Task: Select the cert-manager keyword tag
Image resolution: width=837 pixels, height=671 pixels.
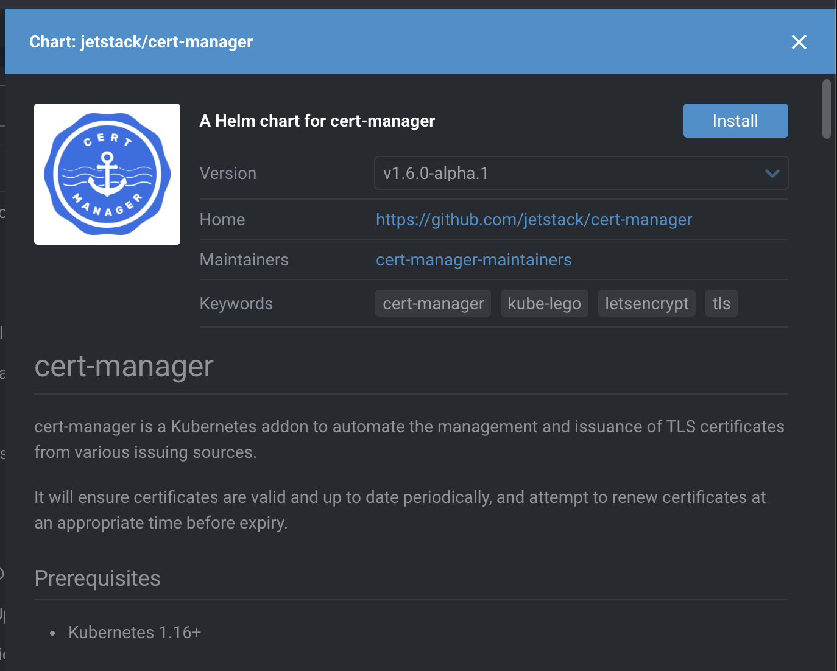Action: 433,303
